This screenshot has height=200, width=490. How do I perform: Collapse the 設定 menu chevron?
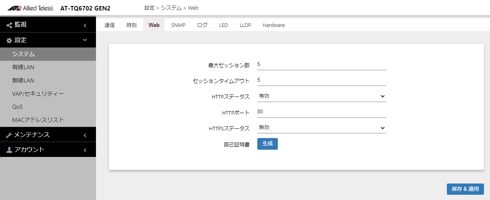[85, 40]
